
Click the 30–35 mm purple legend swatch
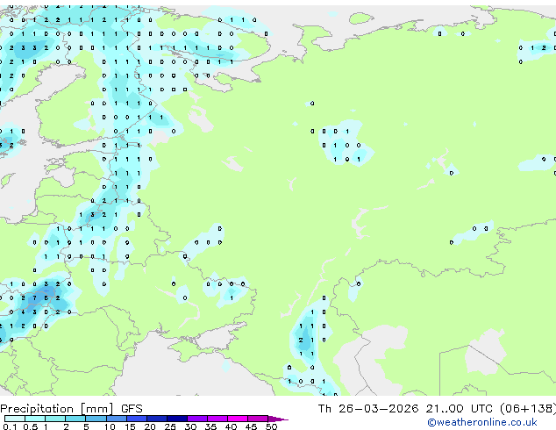pos(197,419)
